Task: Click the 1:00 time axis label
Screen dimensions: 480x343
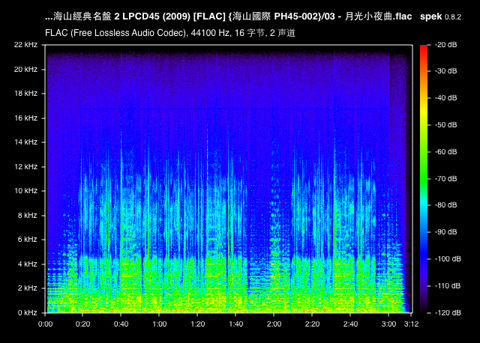Action: click(x=160, y=324)
